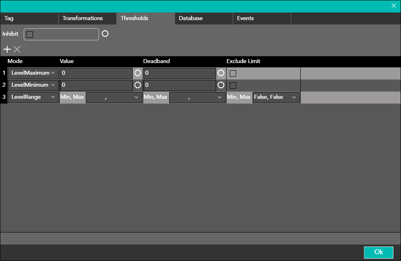Switch to the Database tab

pos(191,18)
